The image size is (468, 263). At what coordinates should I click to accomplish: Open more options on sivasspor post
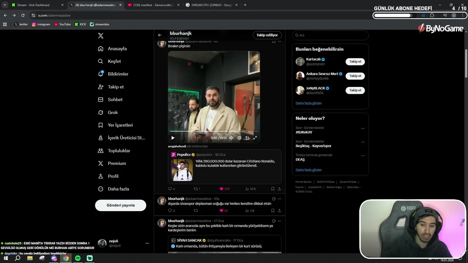point(279,199)
